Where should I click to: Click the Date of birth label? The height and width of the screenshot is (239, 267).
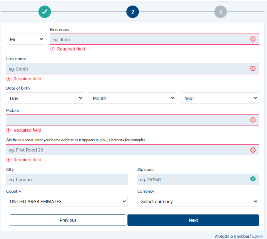pyautogui.click(x=18, y=88)
